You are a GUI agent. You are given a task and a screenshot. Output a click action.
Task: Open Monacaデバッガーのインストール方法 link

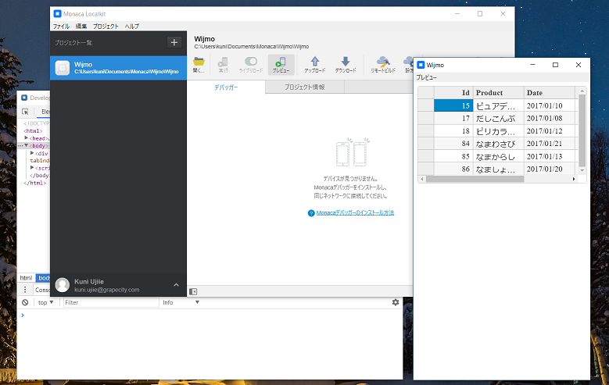355,212
